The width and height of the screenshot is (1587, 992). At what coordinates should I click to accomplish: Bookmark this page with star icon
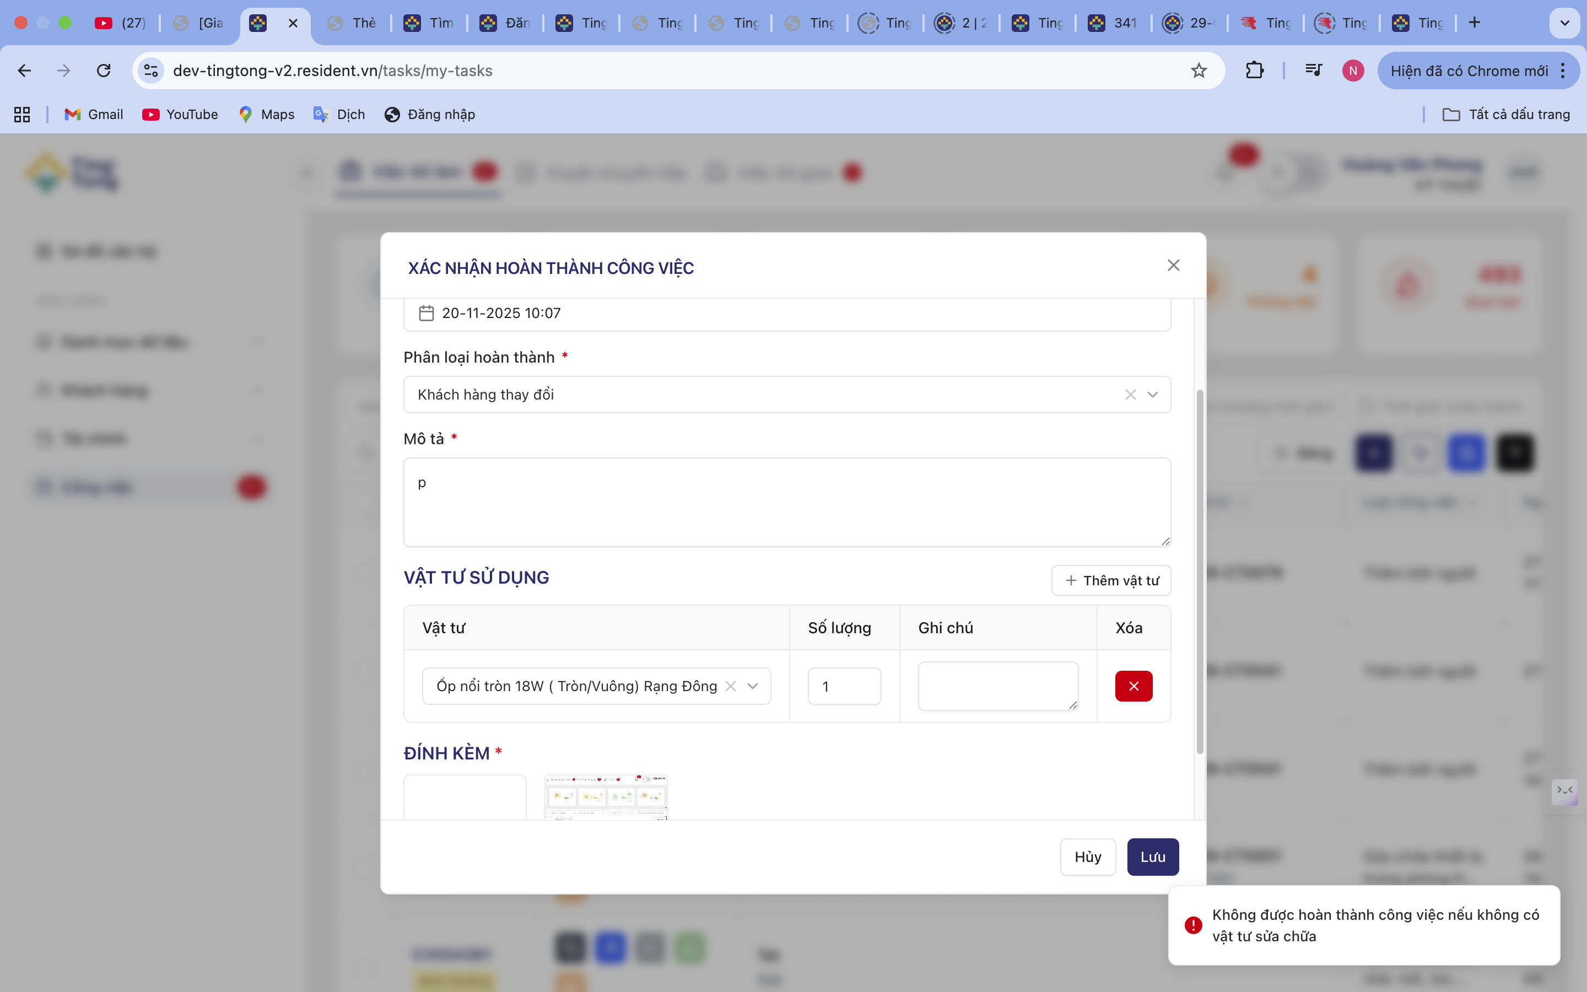(1198, 70)
